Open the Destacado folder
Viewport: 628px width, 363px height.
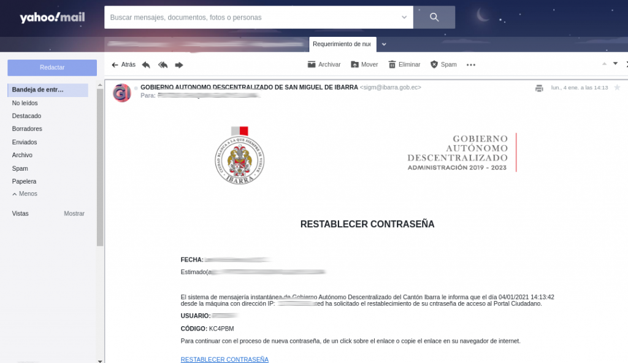(x=26, y=116)
